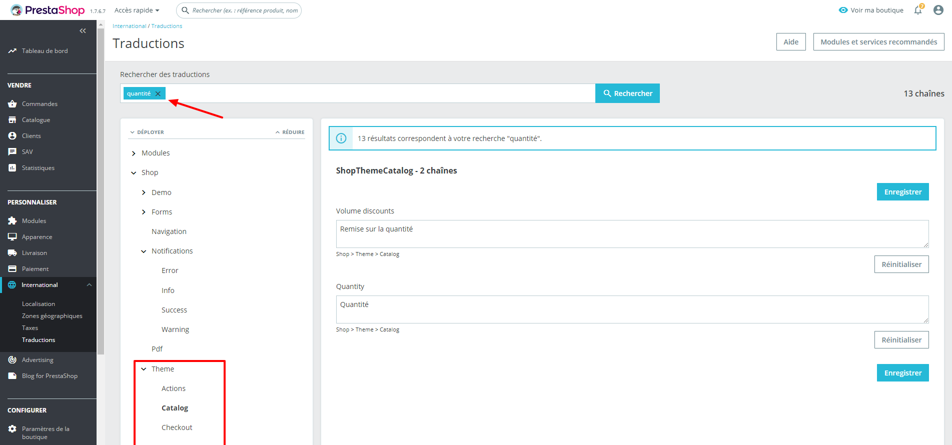
Task: Open the Accès rapide dropdown
Action: (x=137, y=10)
